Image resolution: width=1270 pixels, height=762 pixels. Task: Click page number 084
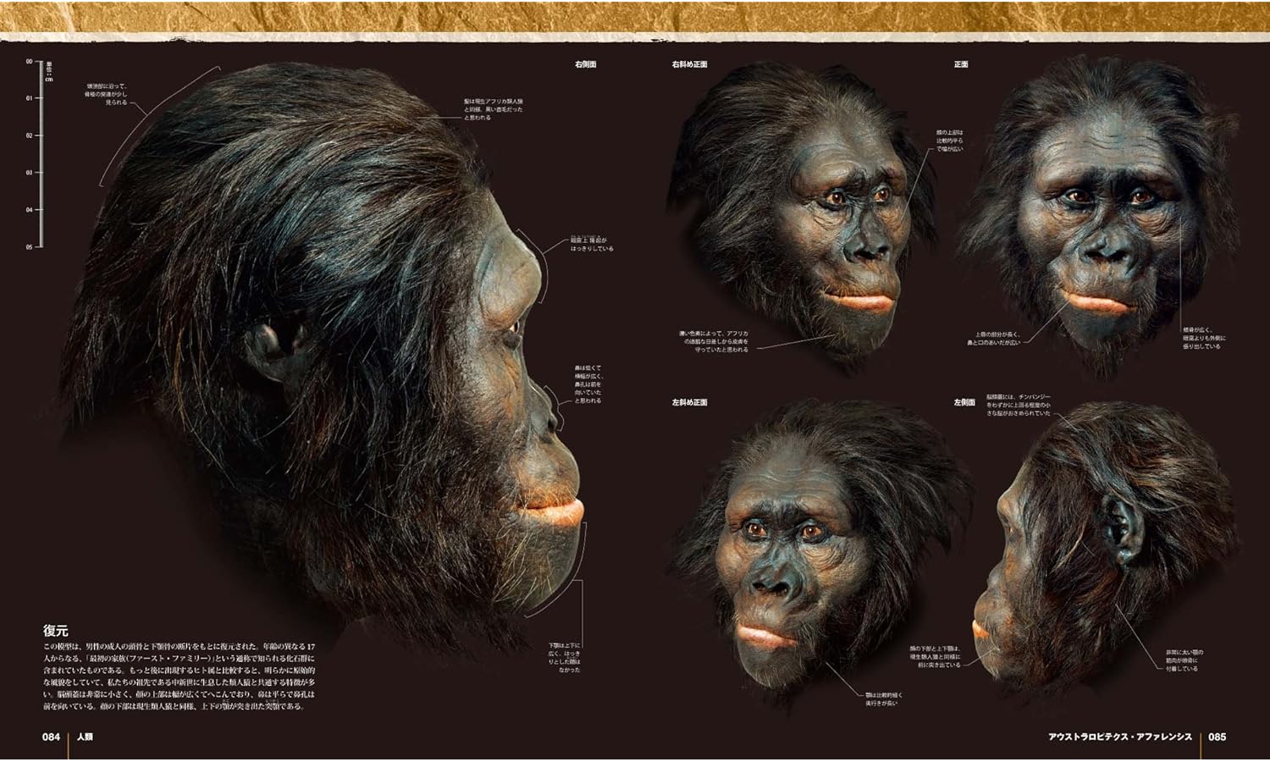pyautogui.click(x=52, y=737)
